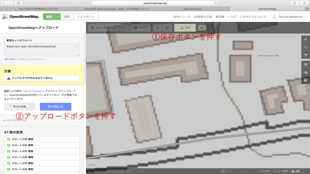
Task: Click the changeset comment text field
Action: click(x=42, y=50)
